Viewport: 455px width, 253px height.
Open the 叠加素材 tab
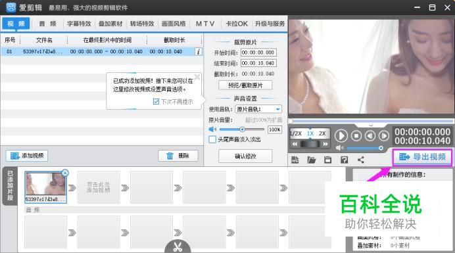click(x=110, y=24)
